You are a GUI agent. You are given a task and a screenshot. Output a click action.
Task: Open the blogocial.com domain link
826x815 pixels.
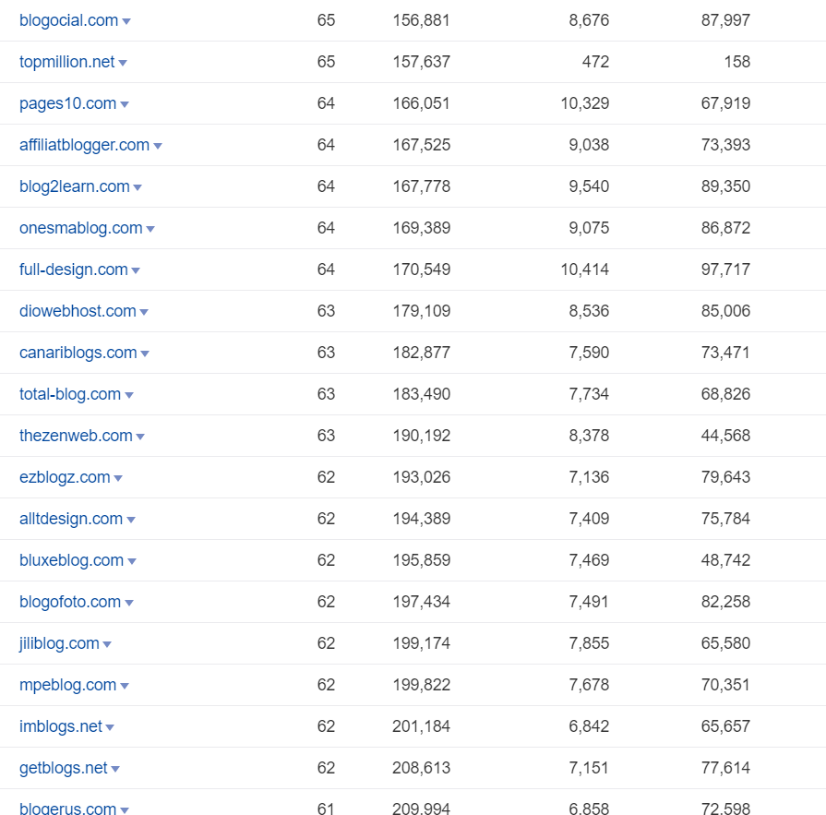pyautogui.click(x=68, y=20)
